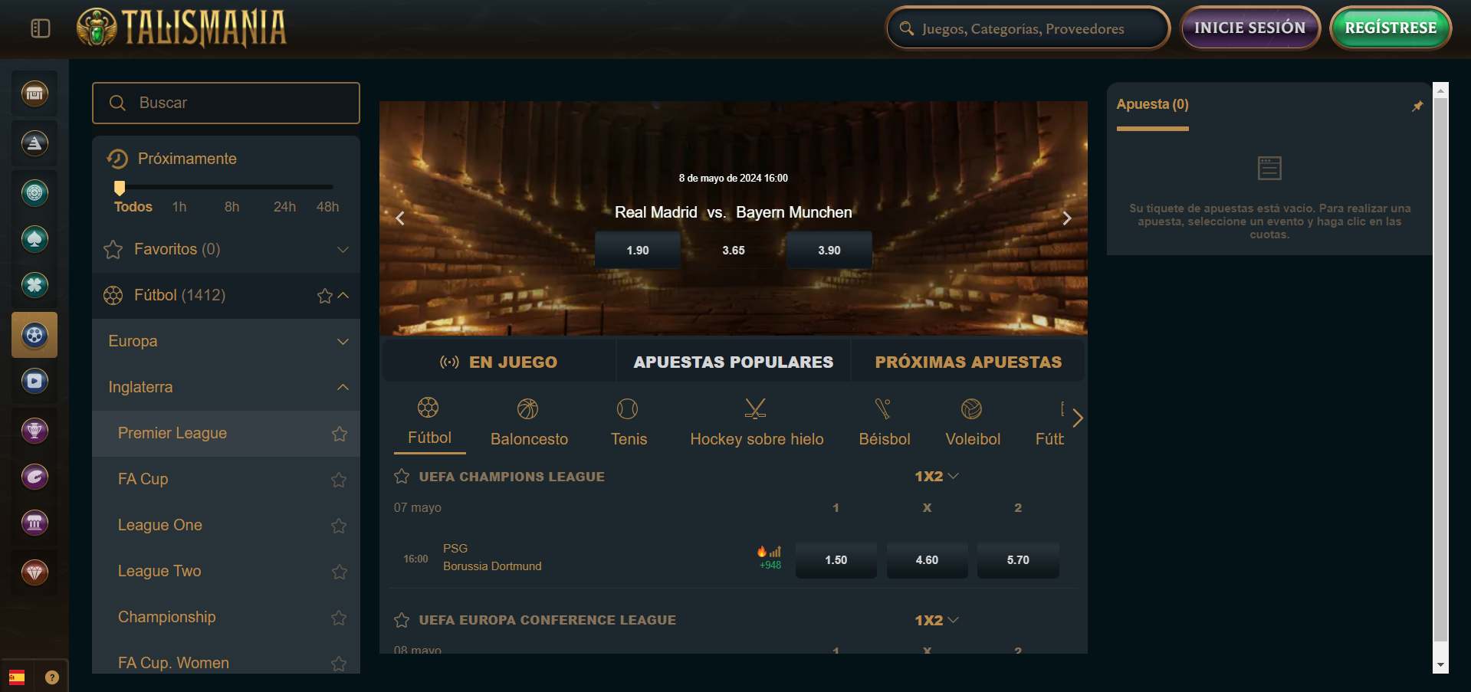The width and height of the screenshot is (1471, 692).
Task: Open the 1X2 market dropdown for Champions League
Action: 936,477
